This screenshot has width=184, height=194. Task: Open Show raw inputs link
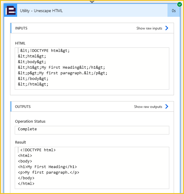149,28
